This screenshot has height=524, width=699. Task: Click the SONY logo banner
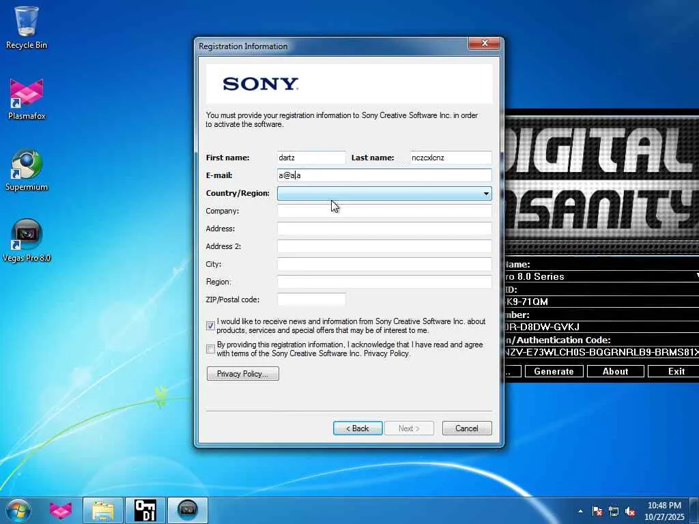click(x=349, y=84)
